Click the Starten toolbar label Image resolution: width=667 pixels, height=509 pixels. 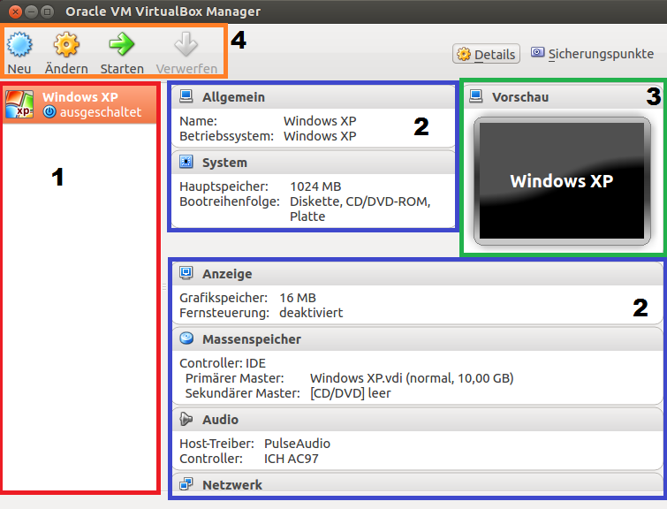[x=122, y=69]
